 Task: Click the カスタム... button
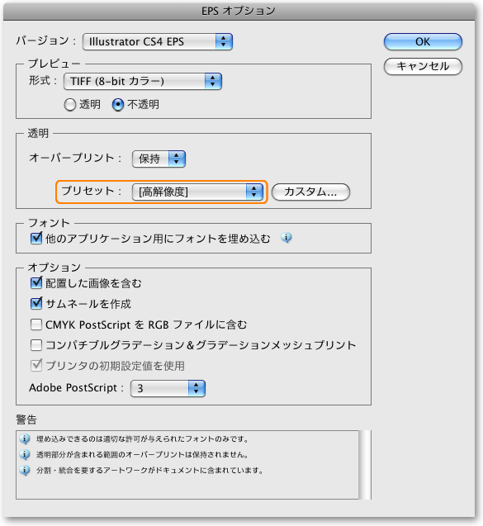[310, 192]
